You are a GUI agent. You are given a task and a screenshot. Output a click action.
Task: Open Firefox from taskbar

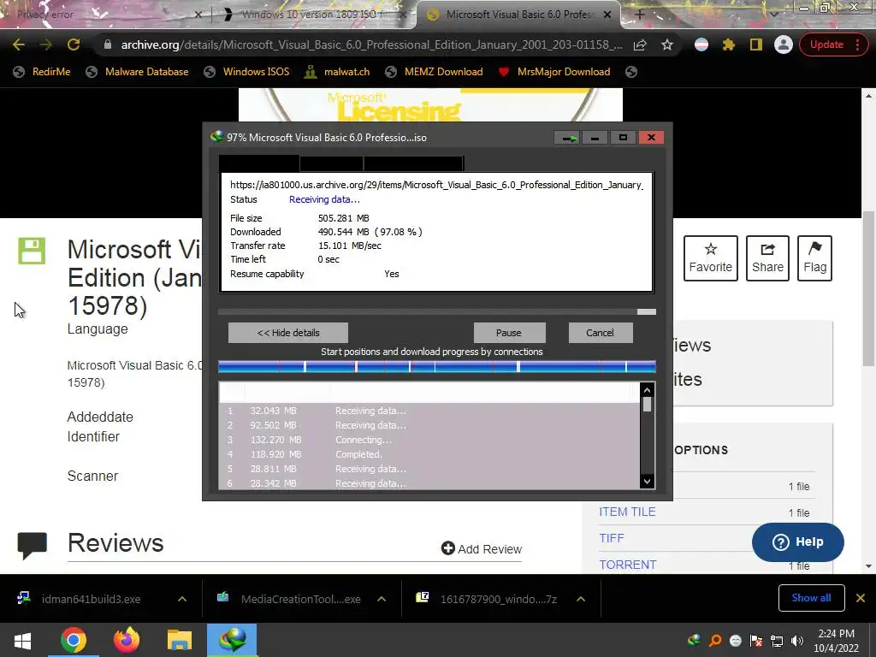(127, 640)
